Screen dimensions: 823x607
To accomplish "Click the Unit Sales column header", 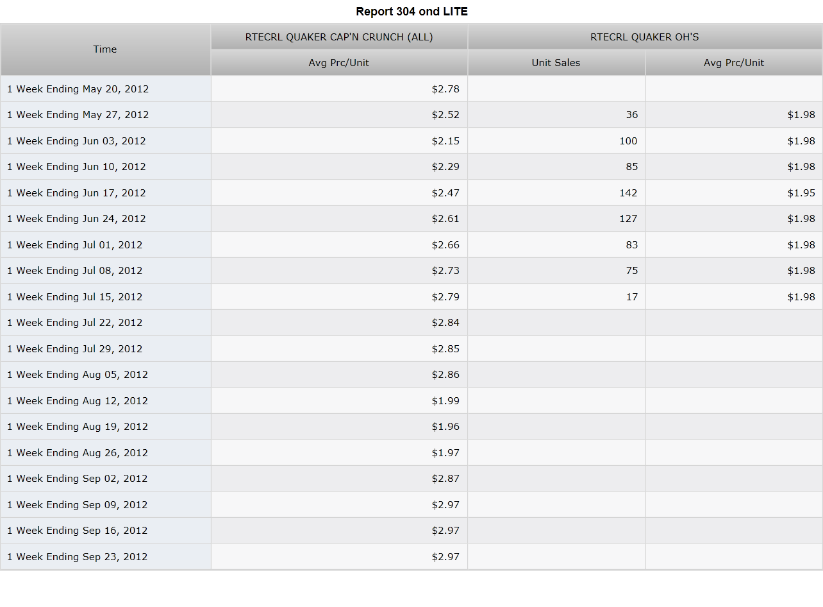I will [x=556, y=63].
